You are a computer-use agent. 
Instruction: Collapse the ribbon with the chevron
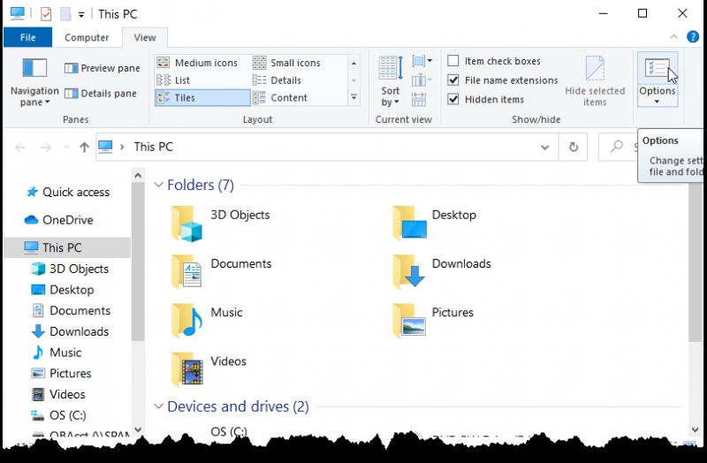coord(673,37)
